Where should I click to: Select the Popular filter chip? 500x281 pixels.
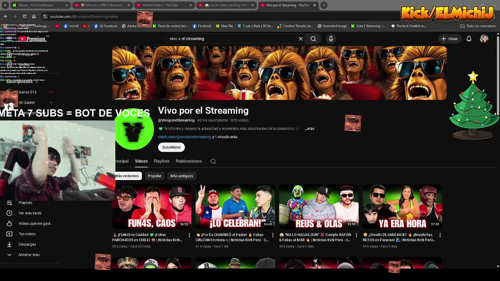click(155, 176)
